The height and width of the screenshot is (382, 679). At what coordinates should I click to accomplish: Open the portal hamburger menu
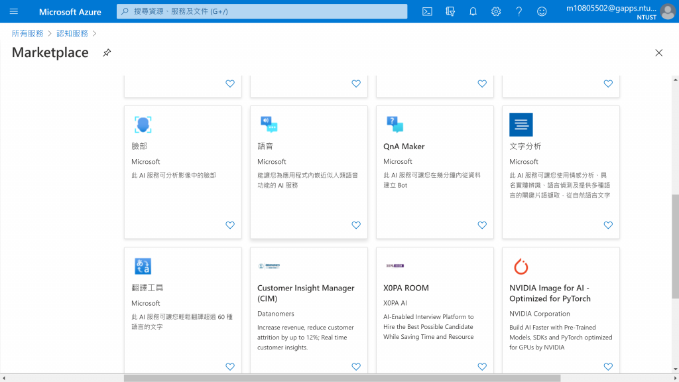point(14,11)
